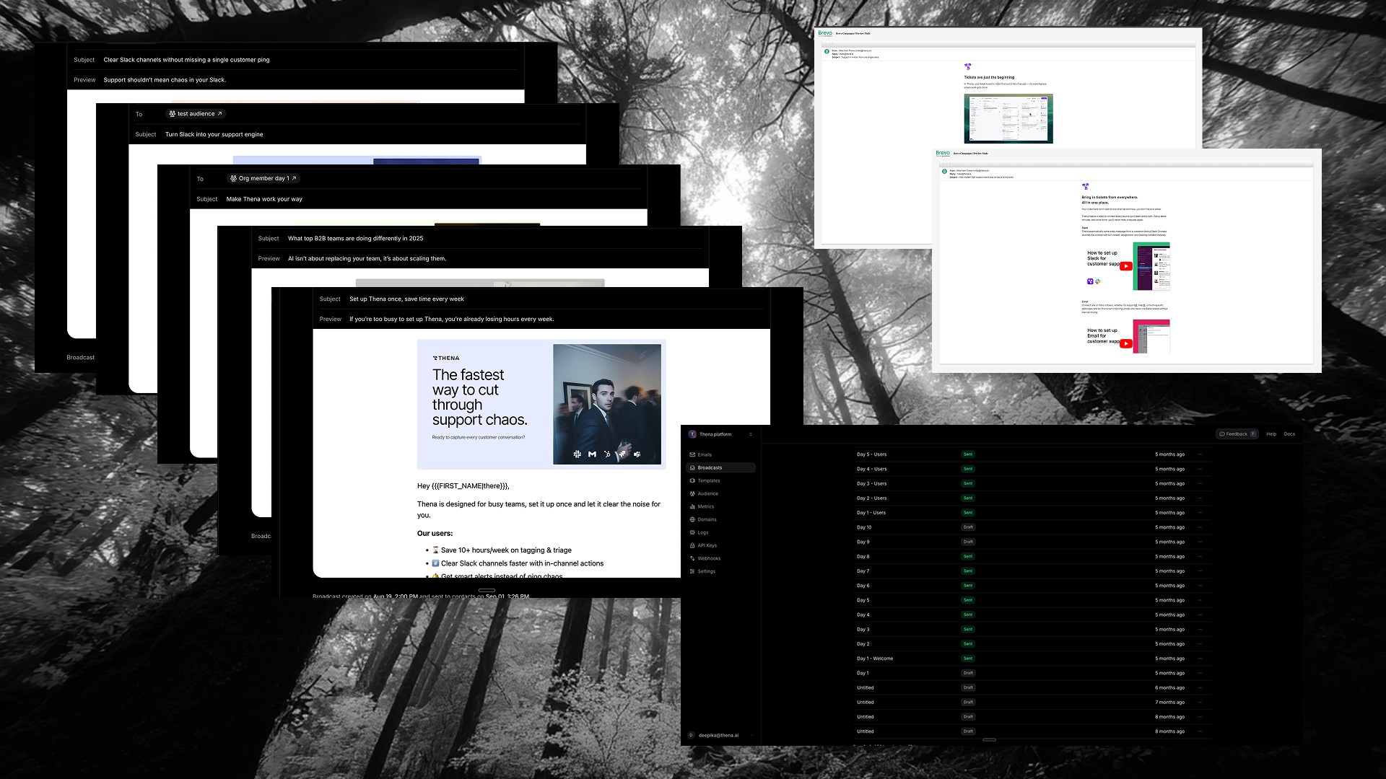Viewport: 1386px width, 779px height.
Task: Click the Feedback button
Action: click(1237, 434)
